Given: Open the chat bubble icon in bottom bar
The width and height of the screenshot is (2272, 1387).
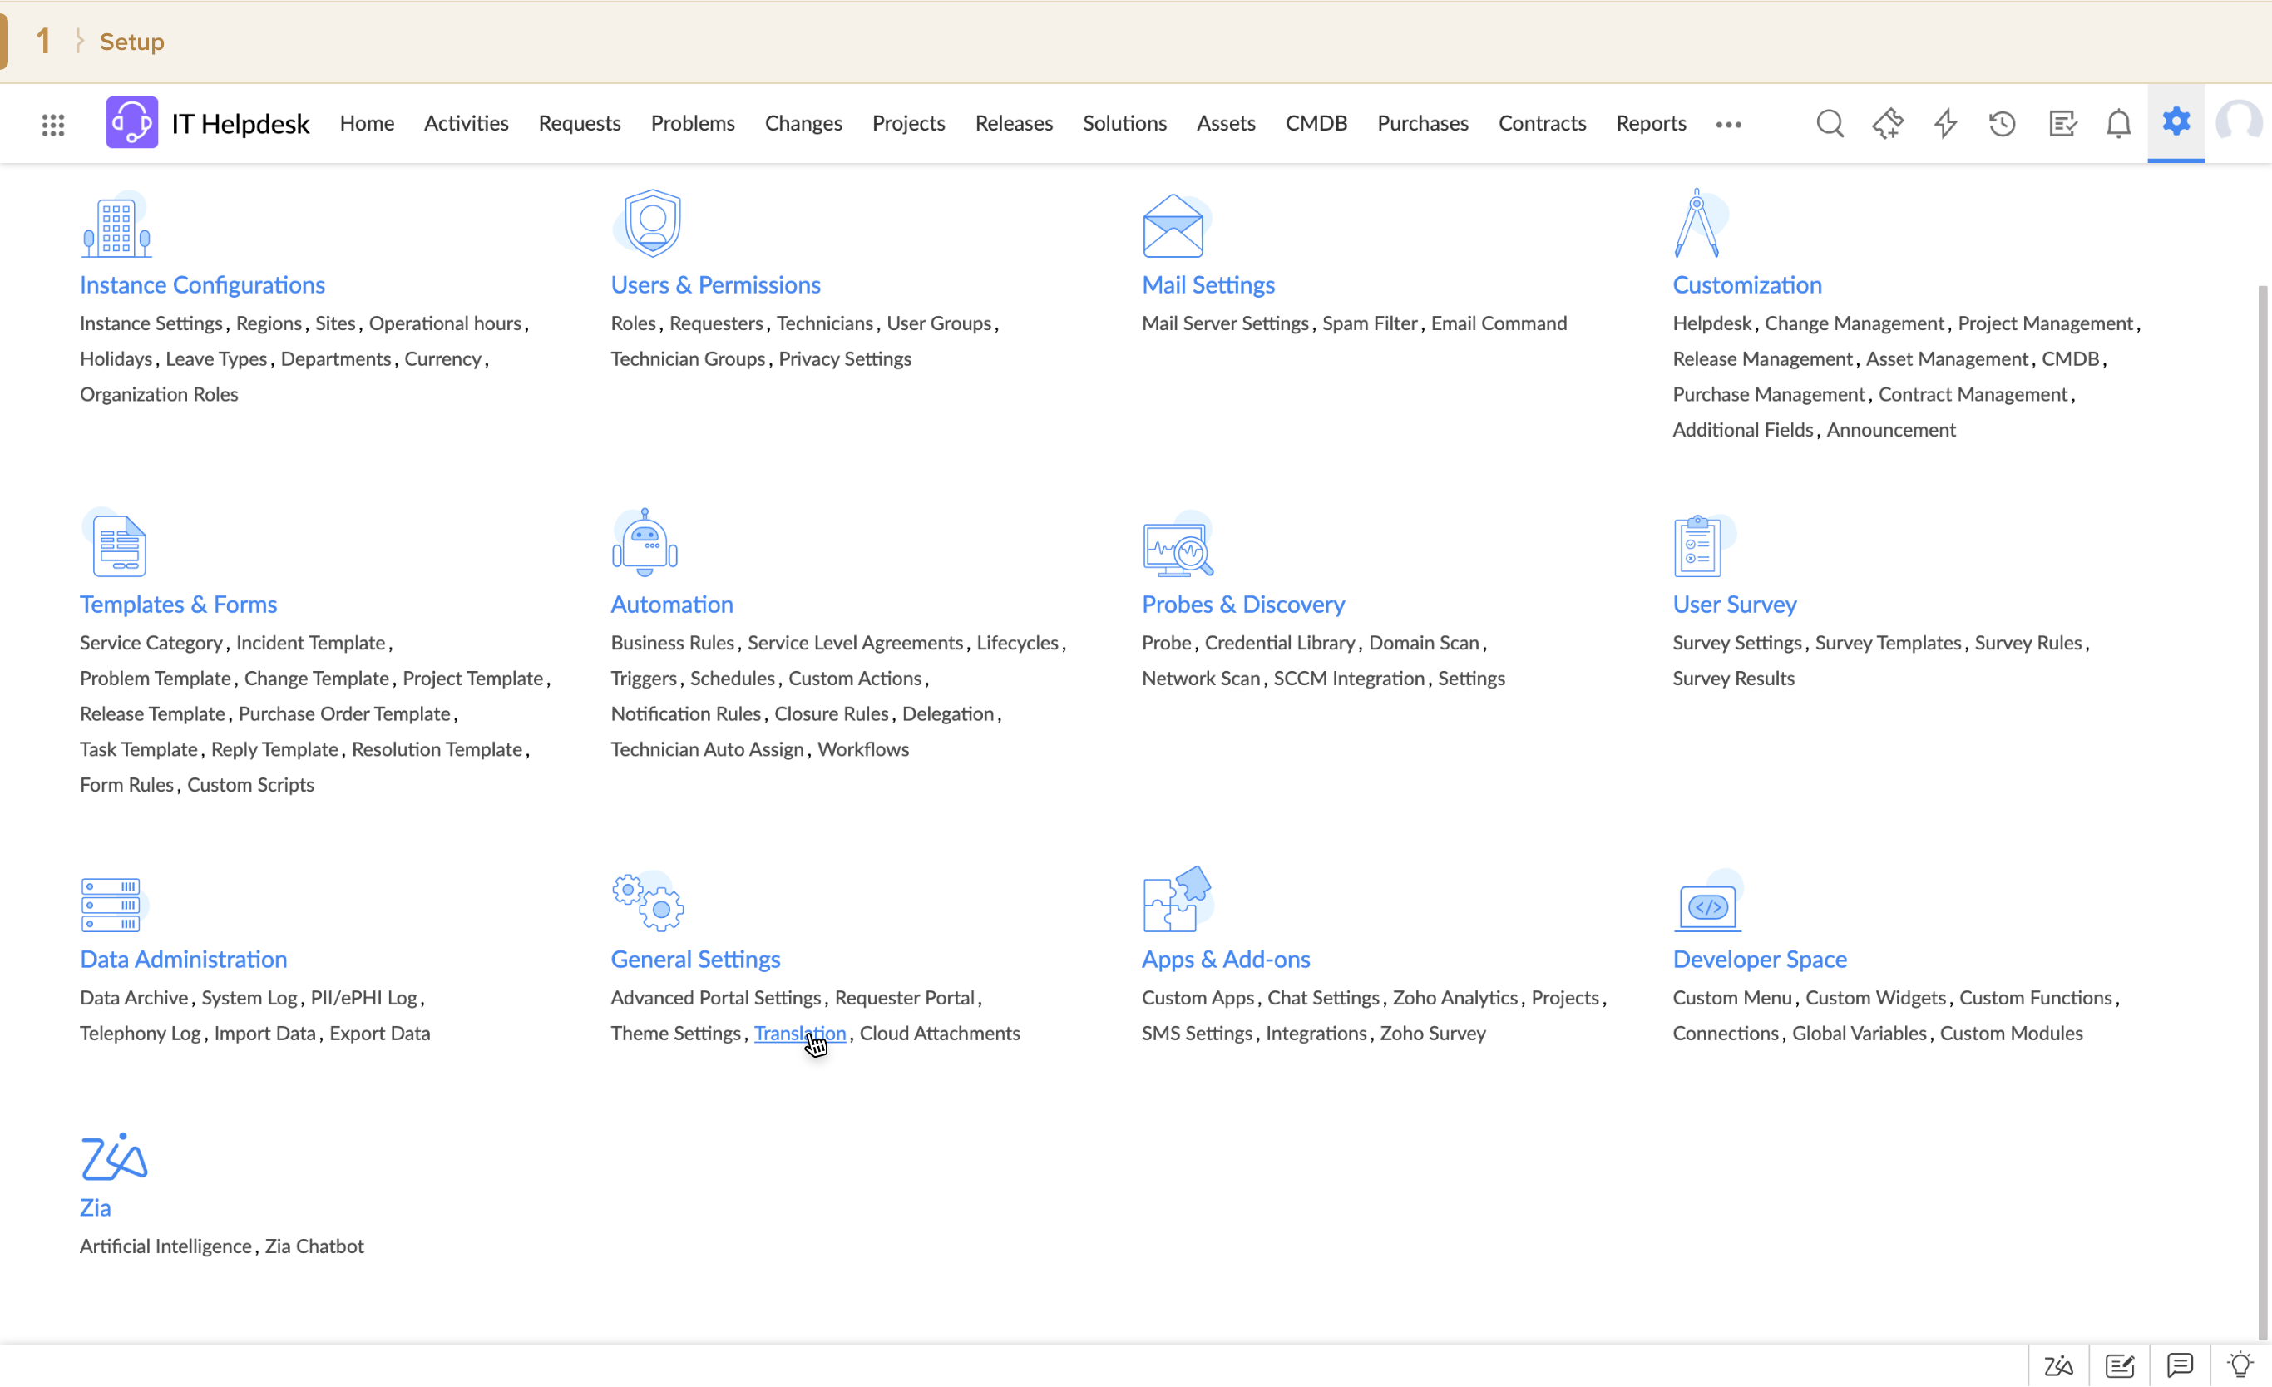Looking at the screenshot, I should pos(2180,1365).
